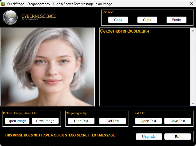This screenshot has width=196, height=146.
Task: Click the loaded portrait image preview
Action: (47, 67)
